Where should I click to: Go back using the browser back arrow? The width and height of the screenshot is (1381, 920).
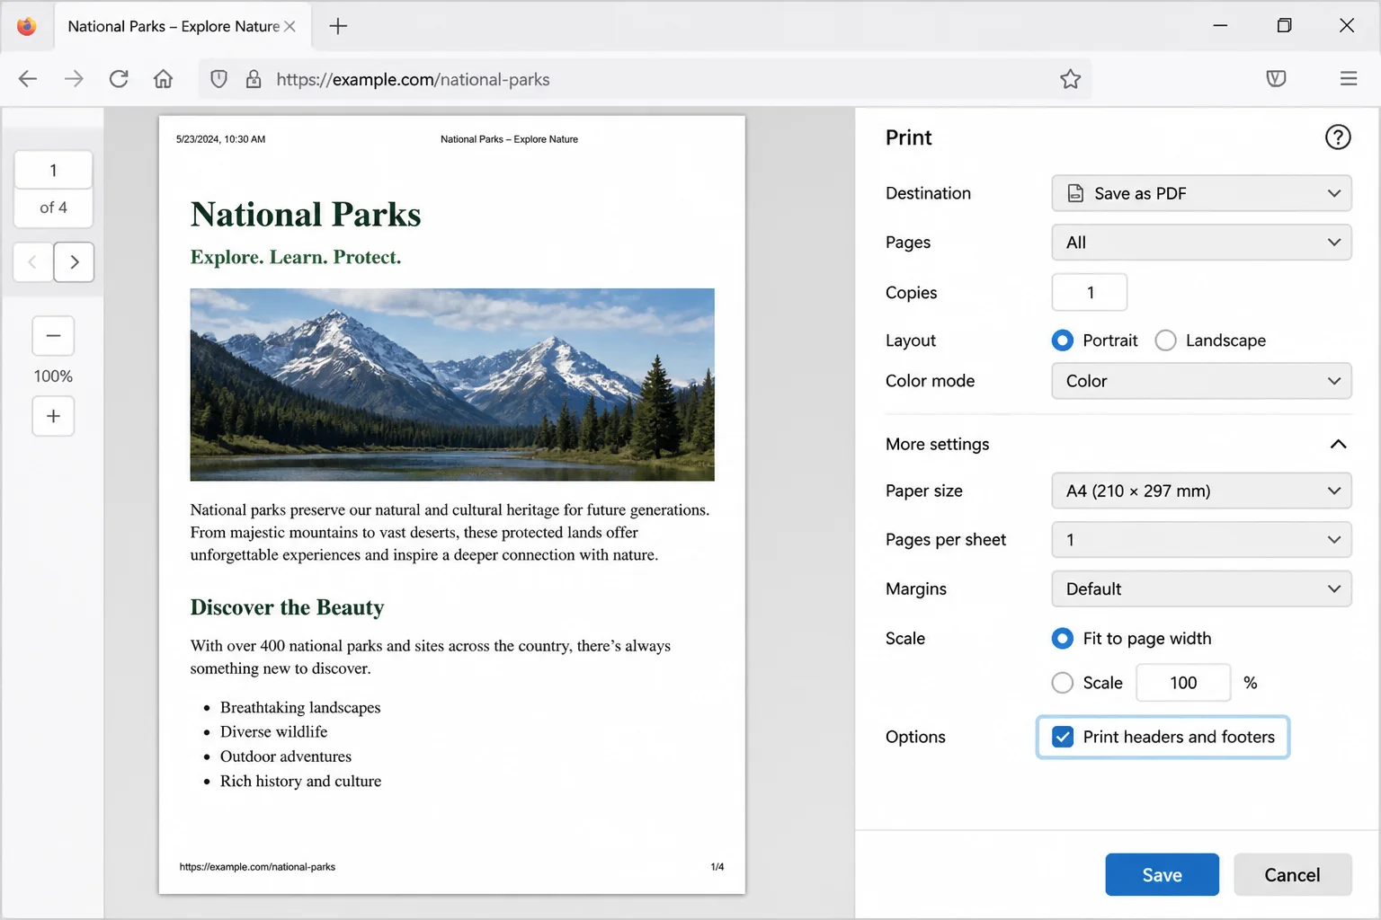(28, 79)
